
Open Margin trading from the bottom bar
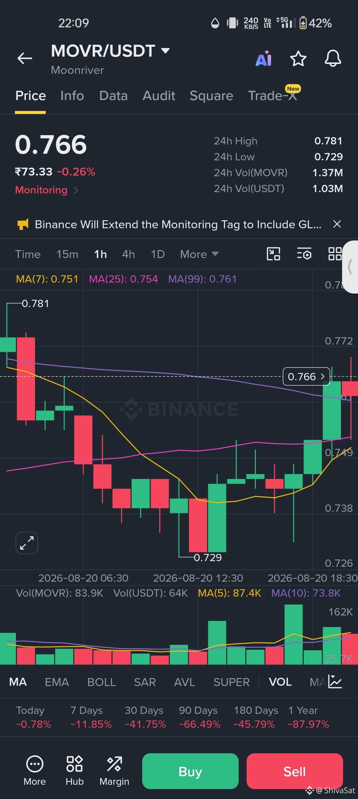pos(114,771)
